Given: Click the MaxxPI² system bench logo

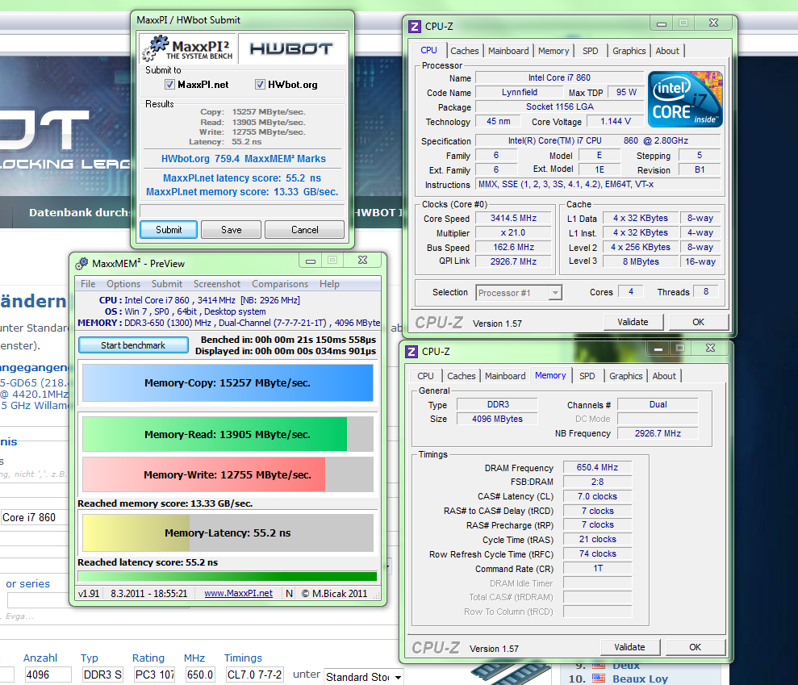Looking at the screenshot, I should [x=188, y=48].
